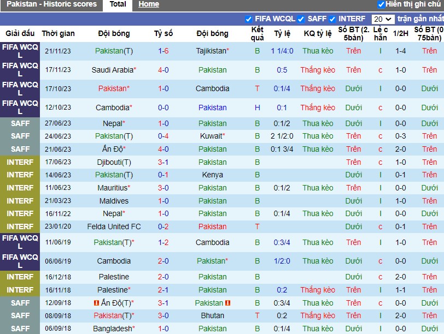Click the Pakistan - Historic scores title

tap(51, 4)
